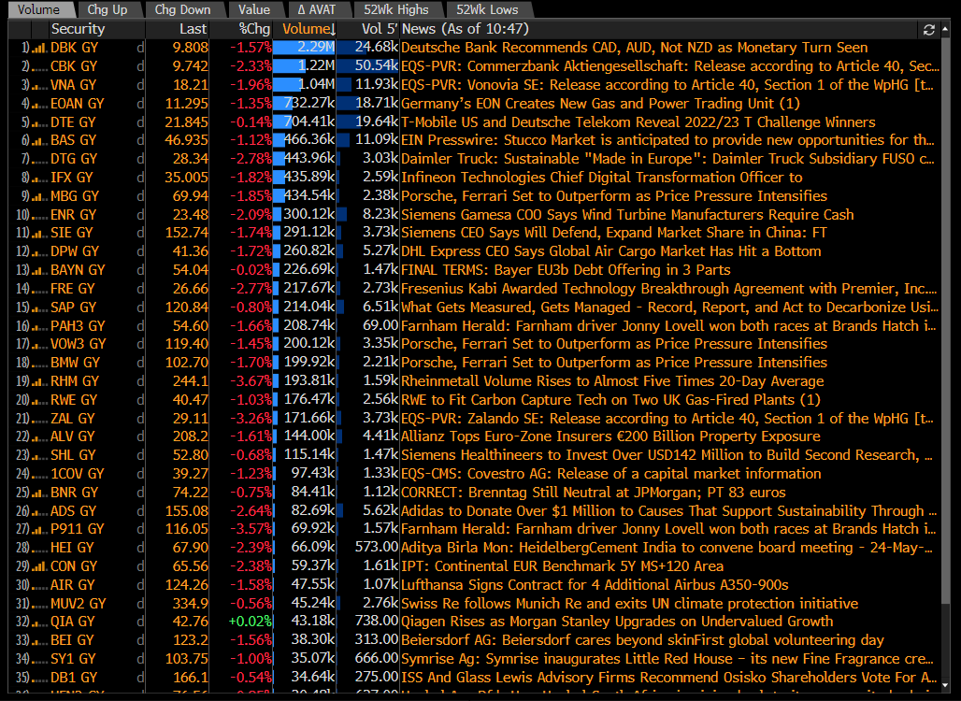The width and height of the screenshot is (961, 701).
Task: Click the DBK GY volume bar 2.29M
Action: coord(305,48)
